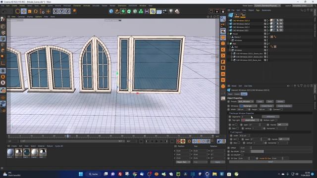Open the Animate menu
This screenshot has height=178, width=317.
point(87,5)
